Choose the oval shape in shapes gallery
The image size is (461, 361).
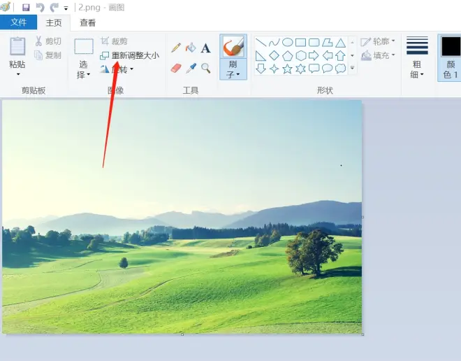[x=287, y=43]
